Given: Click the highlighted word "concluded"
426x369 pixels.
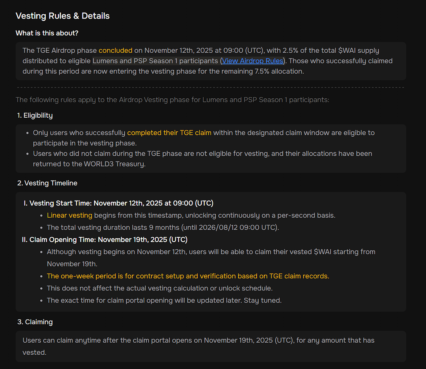Looking at the screenshot, I should point(115,50).
